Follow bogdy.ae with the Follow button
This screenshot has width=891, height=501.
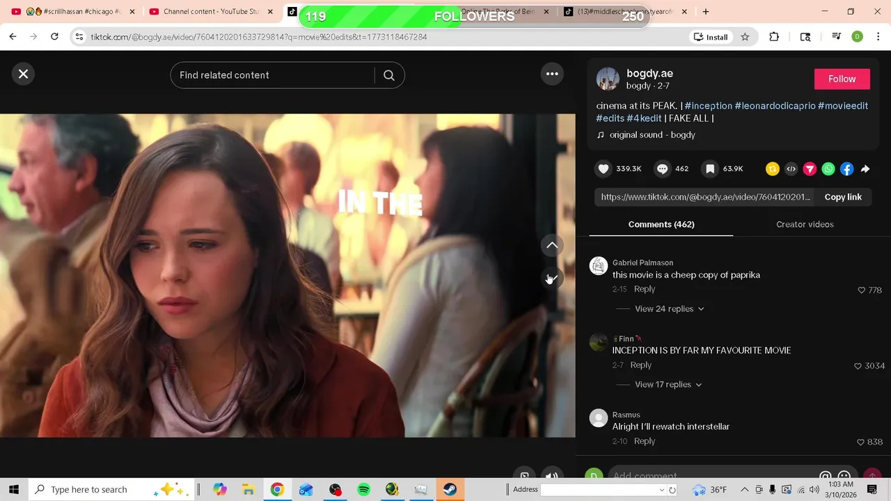click(x=842, y=79)
